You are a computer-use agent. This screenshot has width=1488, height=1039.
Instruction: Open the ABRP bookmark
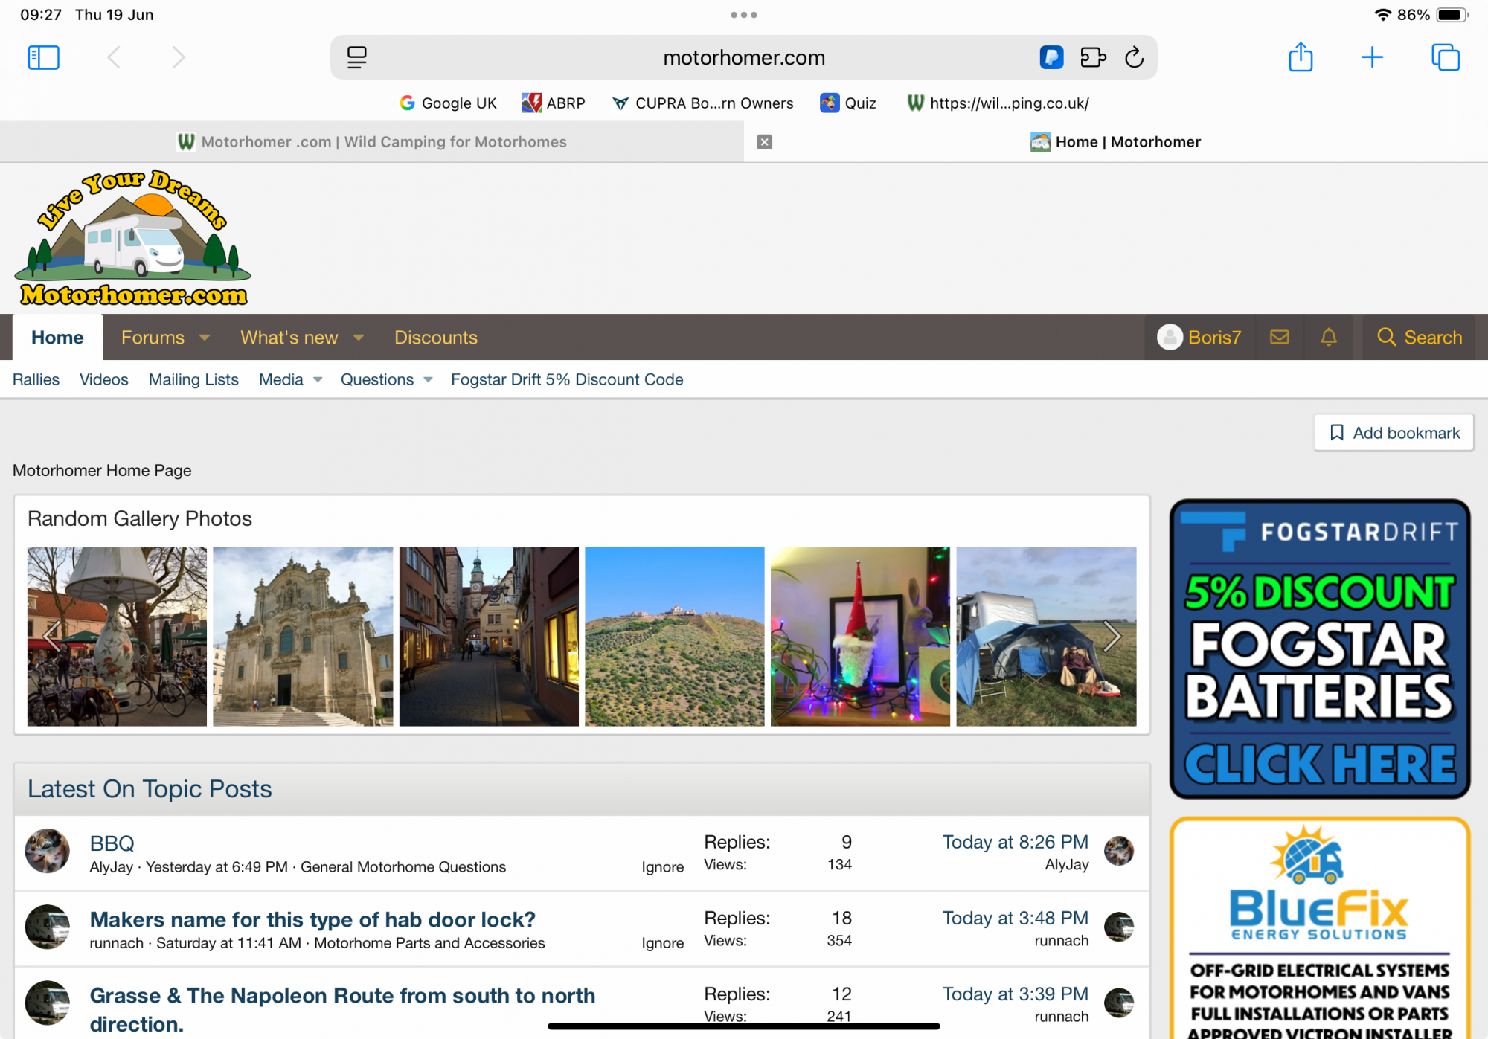[554, 103]
